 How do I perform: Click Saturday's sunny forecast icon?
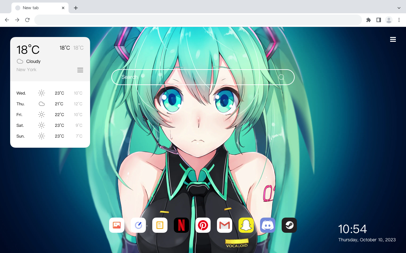[x=42, y=125]
